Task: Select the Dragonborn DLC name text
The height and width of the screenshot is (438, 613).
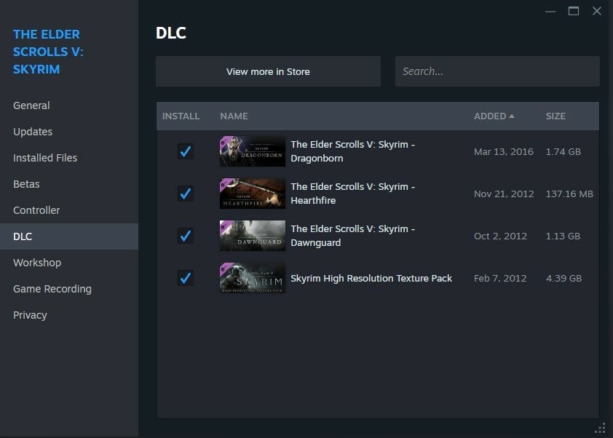Action: coord(352,151)
